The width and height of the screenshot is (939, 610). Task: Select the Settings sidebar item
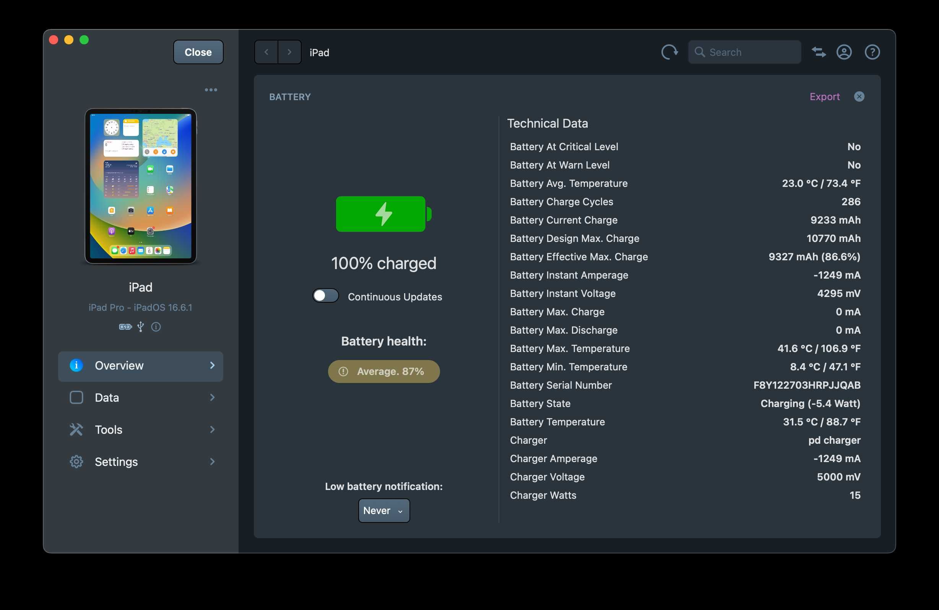pyautogui.click(x=140, y=461)
